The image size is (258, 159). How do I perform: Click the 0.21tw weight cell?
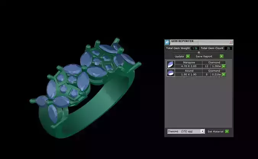(216, 74)
